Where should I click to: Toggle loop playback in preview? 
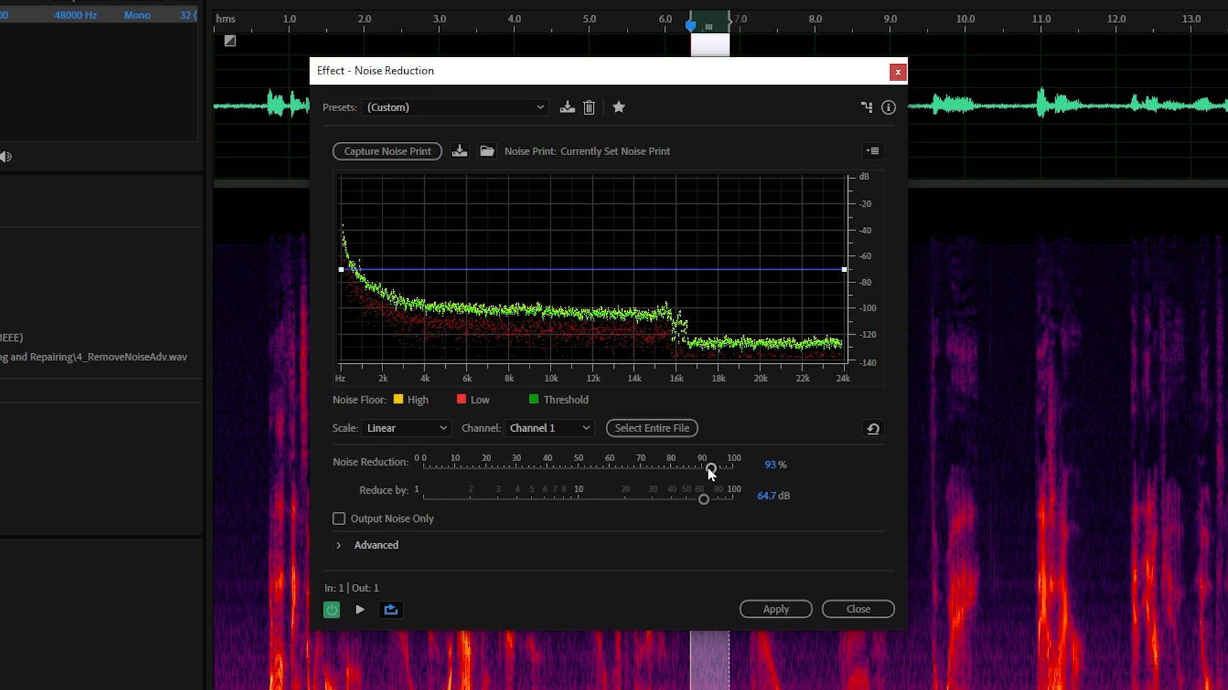click(391, 609)
